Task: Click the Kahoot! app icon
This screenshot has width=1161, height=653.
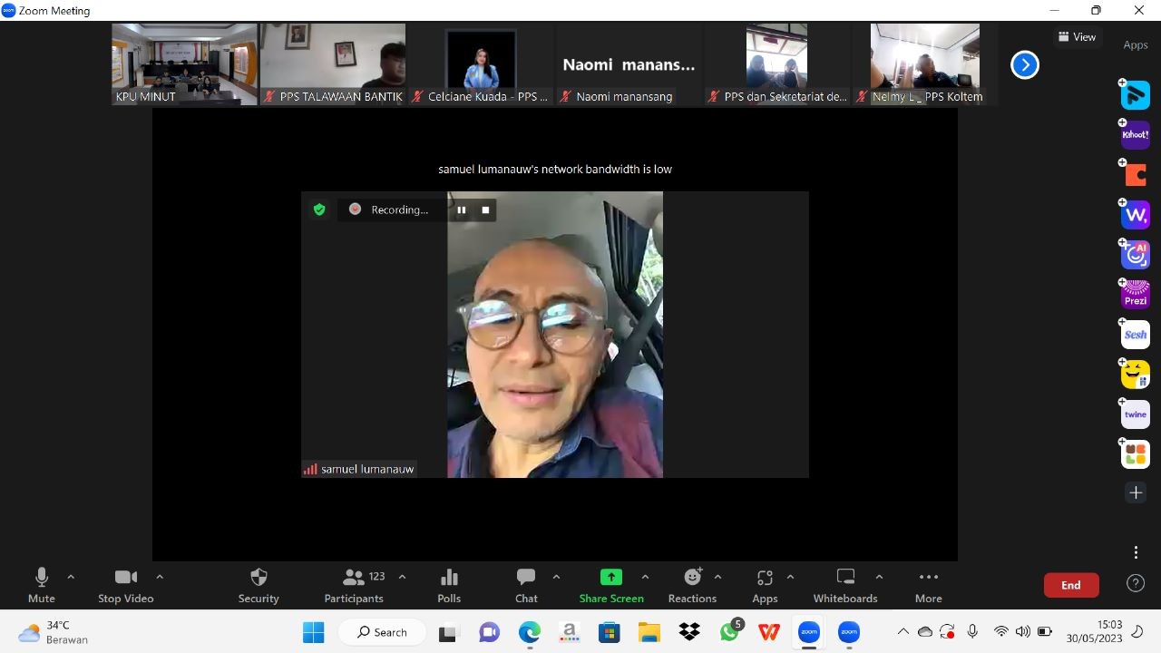Action: (x=1136, y=135)
